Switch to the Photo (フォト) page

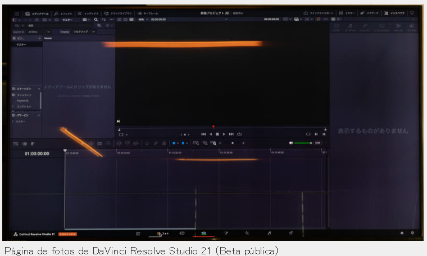pyautogui.click(x=162, y=234)
